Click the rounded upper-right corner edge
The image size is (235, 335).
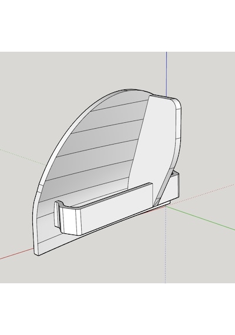click(x=179, y=103)
